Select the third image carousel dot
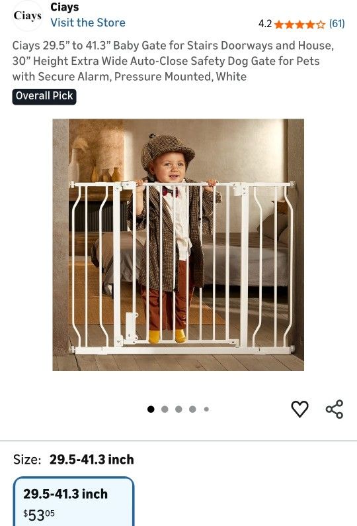 pyautogui.click(x=178, y=409)
